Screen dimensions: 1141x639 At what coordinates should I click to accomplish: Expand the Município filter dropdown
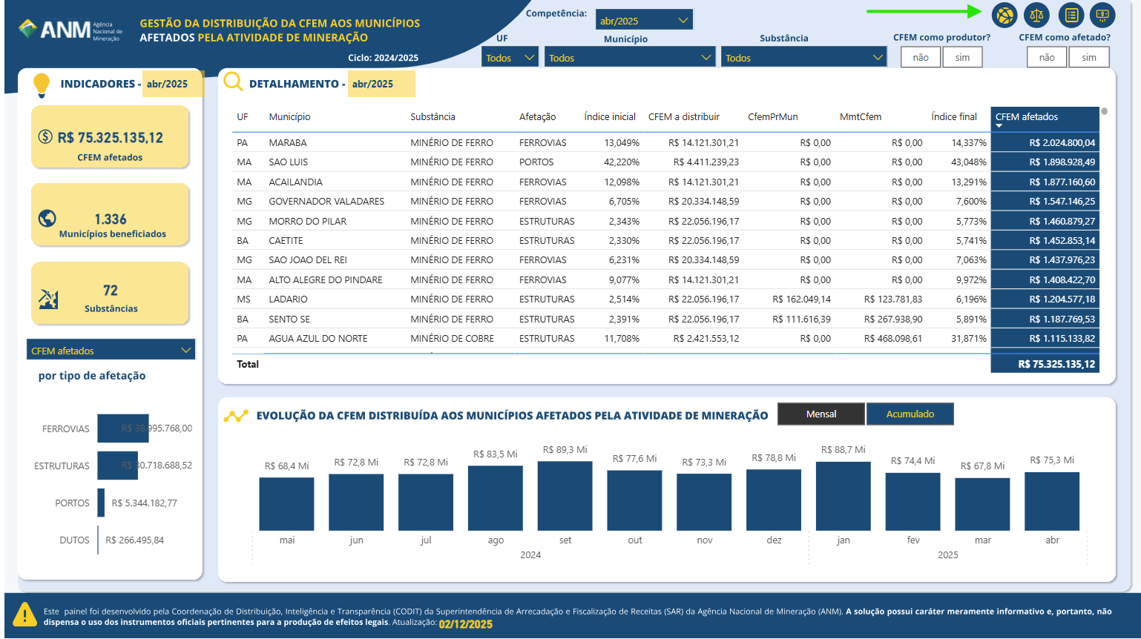coord(629,58)
